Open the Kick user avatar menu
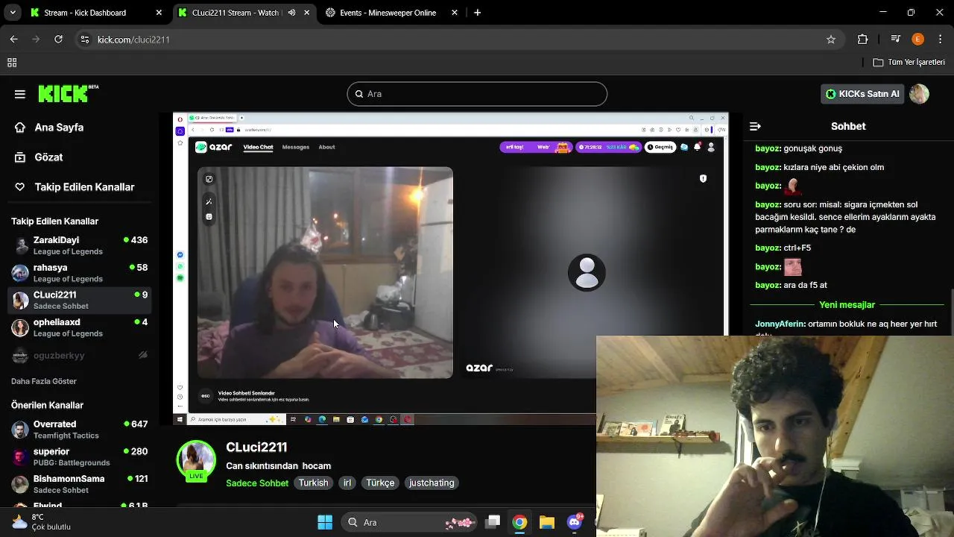Screen dimensions: 954x537 point(920,94)
